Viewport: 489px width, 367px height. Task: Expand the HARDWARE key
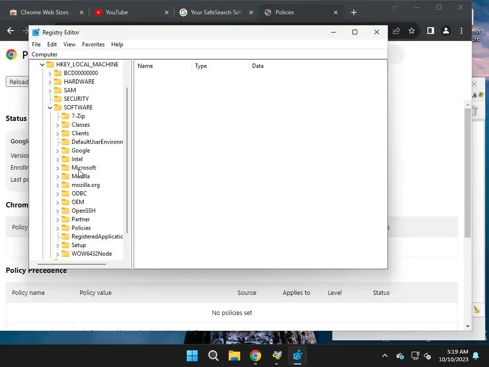pos(50,82)
